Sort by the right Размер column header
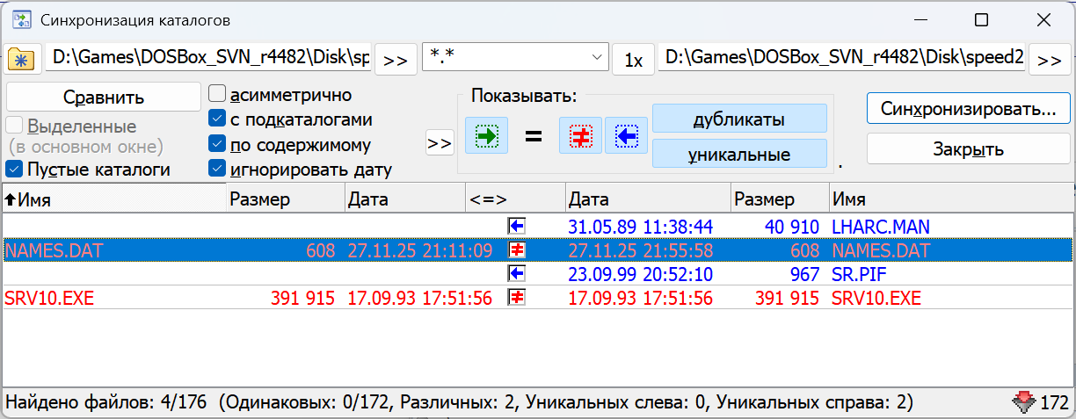1076x419 pixels. click(x=780, y=199)
